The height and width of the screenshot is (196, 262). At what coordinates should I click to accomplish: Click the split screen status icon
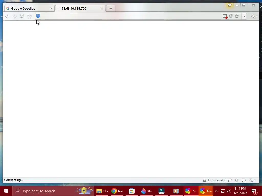coord(244,180)
